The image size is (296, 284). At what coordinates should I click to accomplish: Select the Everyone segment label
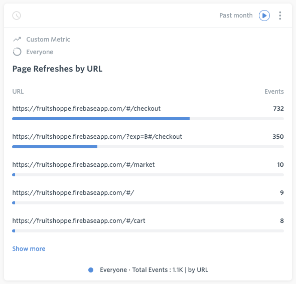pos(40,52)
